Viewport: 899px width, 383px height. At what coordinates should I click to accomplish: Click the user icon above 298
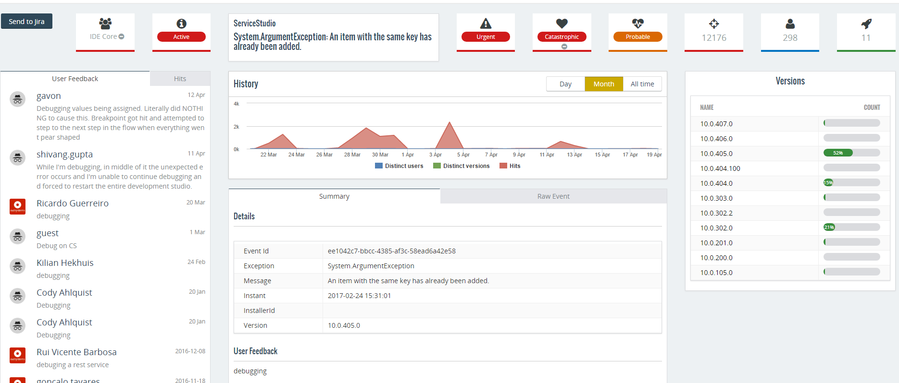point(790,24)
